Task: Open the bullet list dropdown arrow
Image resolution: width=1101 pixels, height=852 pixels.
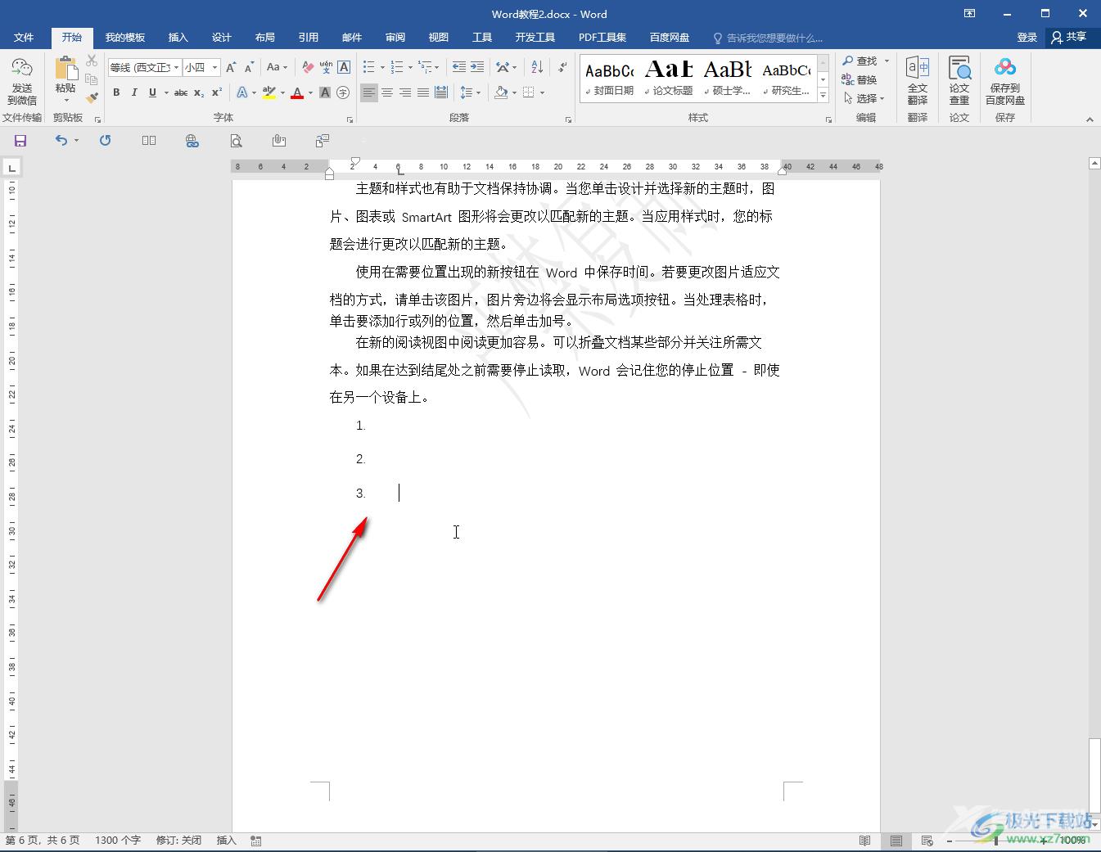Action: click(382, 67)
